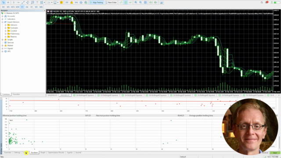Switch chart to candlestick view
281x158 pixels.
(126, 3)
